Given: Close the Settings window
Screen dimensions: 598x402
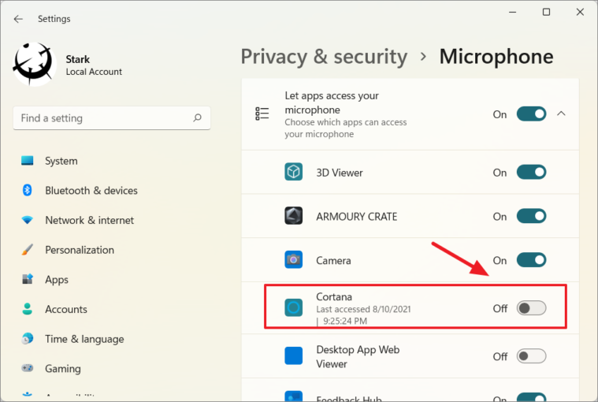Looking at the screenshot, I should click(580, 12).
